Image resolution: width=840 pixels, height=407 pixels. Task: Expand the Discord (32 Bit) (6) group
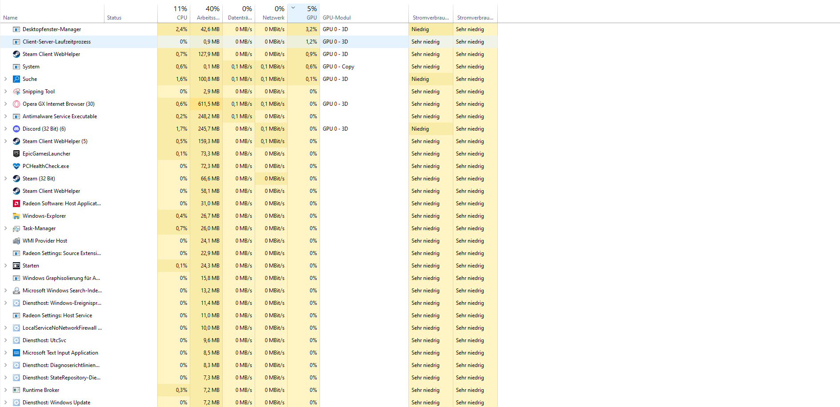[5, 129]
